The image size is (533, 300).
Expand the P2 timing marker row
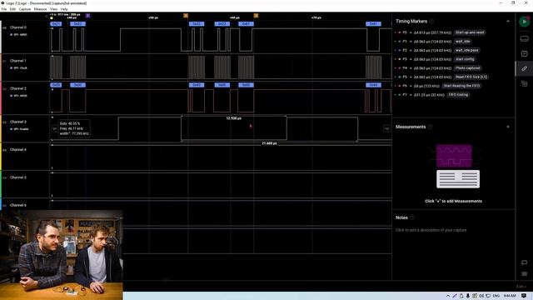(x=396, y=50)
